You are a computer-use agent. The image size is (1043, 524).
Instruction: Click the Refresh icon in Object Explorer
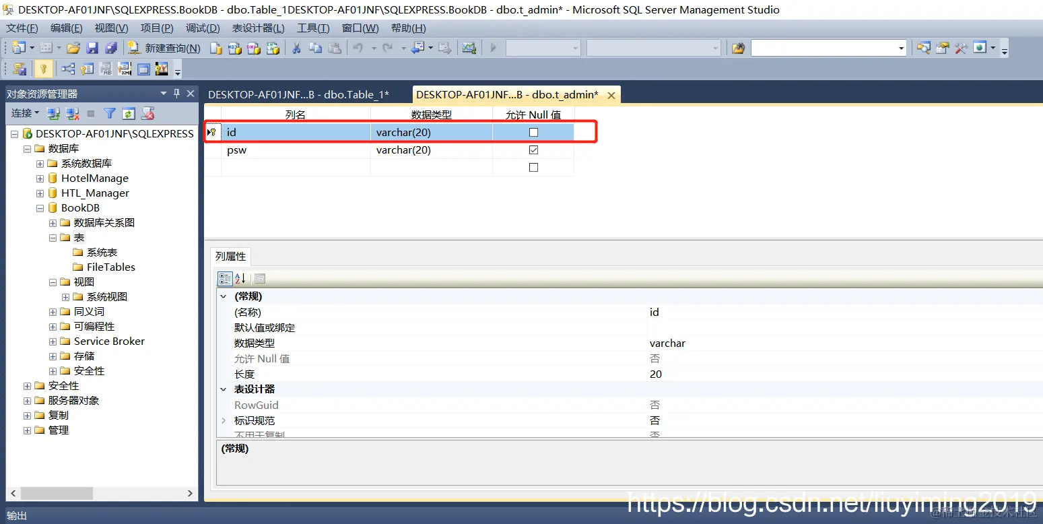129,113
